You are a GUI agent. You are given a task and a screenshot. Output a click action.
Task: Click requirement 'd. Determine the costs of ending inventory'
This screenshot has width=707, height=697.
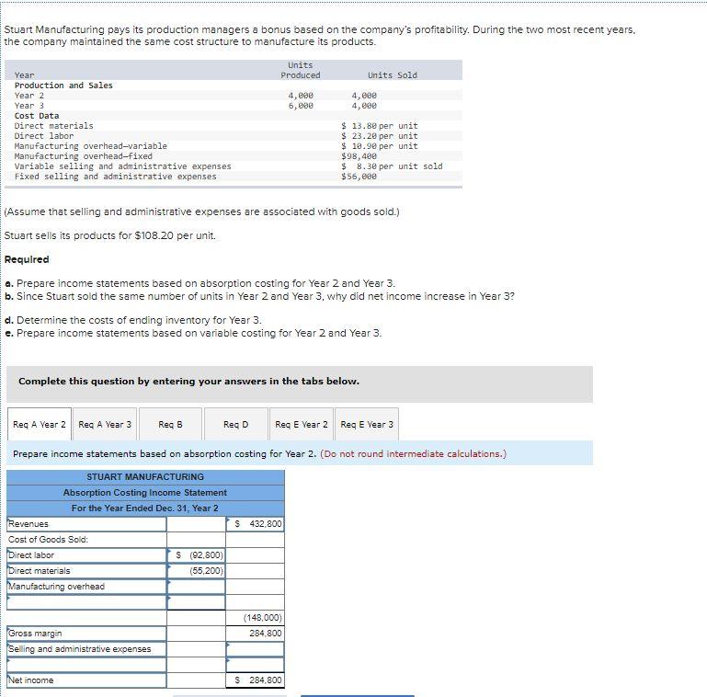click(x=133, y=320)
